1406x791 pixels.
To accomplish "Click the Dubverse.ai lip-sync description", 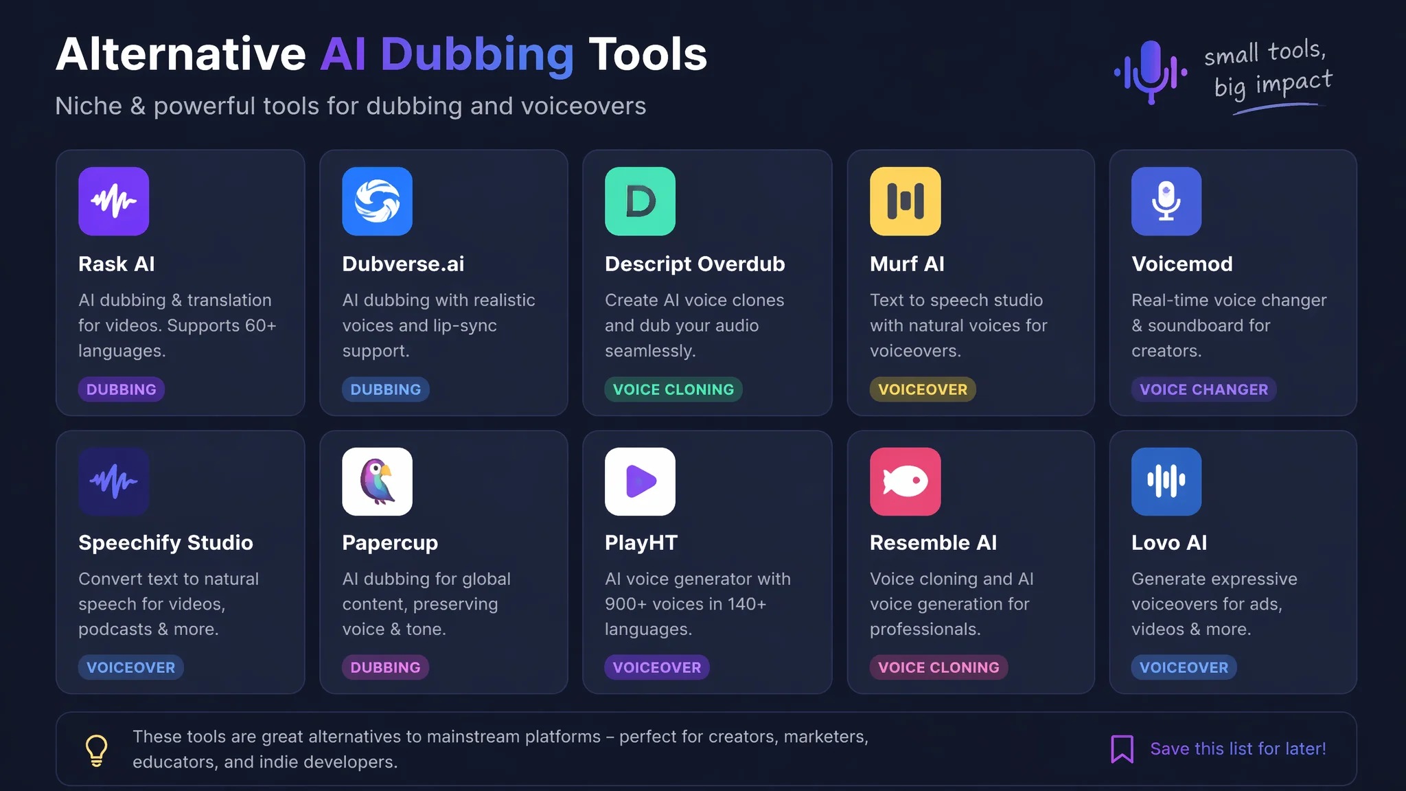I will tap(439, 325).
